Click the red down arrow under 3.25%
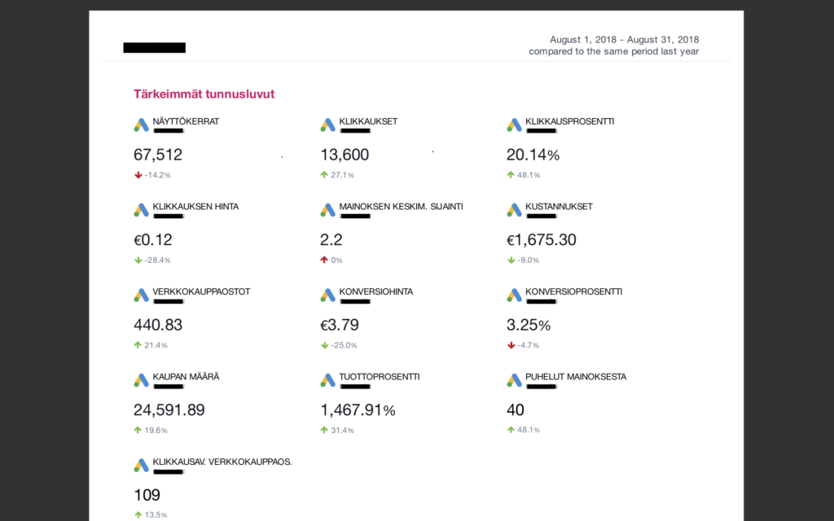Viewport: 834px width, 521px height. tap(511, 345)
